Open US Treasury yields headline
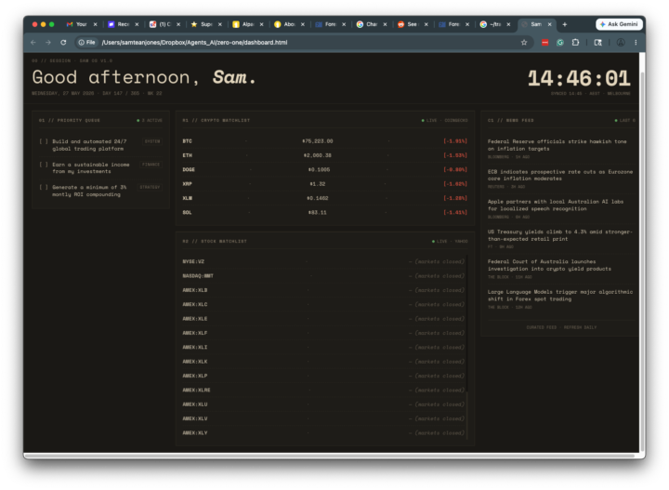669x490 pixels. pyautogui.click(x=560, y=235)
